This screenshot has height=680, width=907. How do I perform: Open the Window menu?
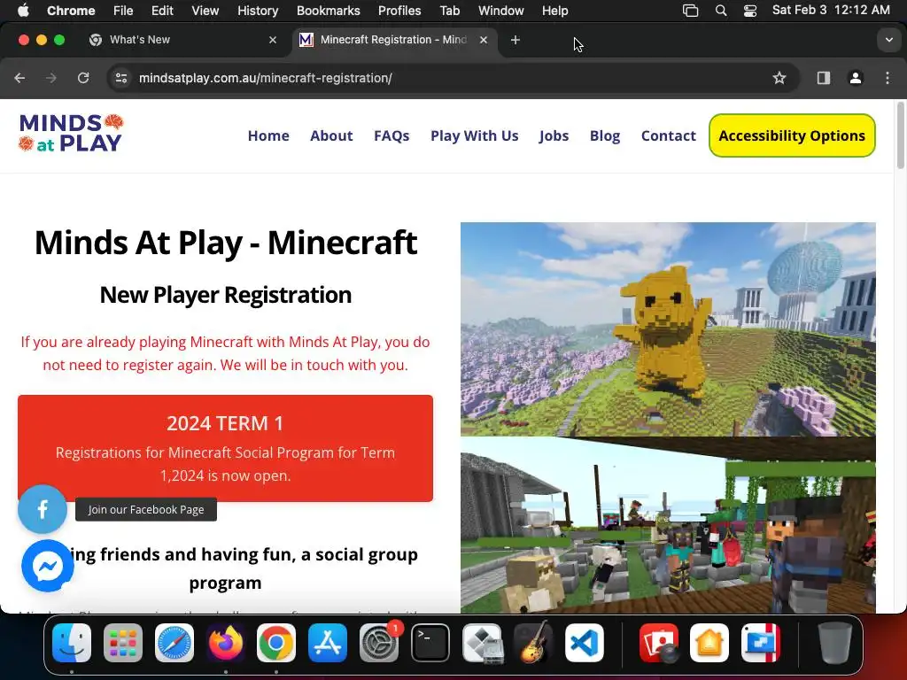pos(501,11)
